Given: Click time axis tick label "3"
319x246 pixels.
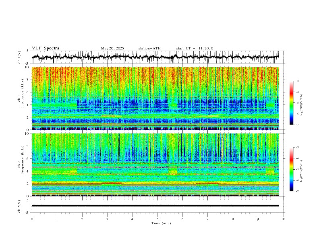Looking at the screenshot, I should (107, 219).
